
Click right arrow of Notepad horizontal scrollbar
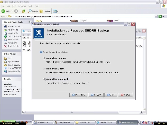(141, 112)
